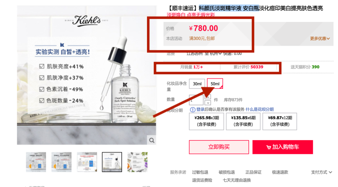Click the 立即购买 buy now button
This screenshot has height=187, width=338.
pos(219,147)
